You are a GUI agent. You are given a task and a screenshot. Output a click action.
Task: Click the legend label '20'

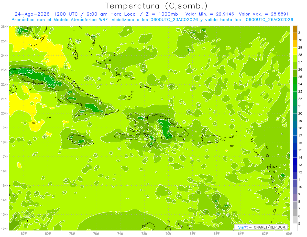(x=300, y=114)
